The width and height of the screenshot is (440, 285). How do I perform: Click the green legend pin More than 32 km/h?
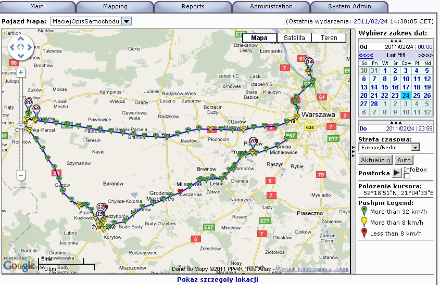click(x=364, y=211)
